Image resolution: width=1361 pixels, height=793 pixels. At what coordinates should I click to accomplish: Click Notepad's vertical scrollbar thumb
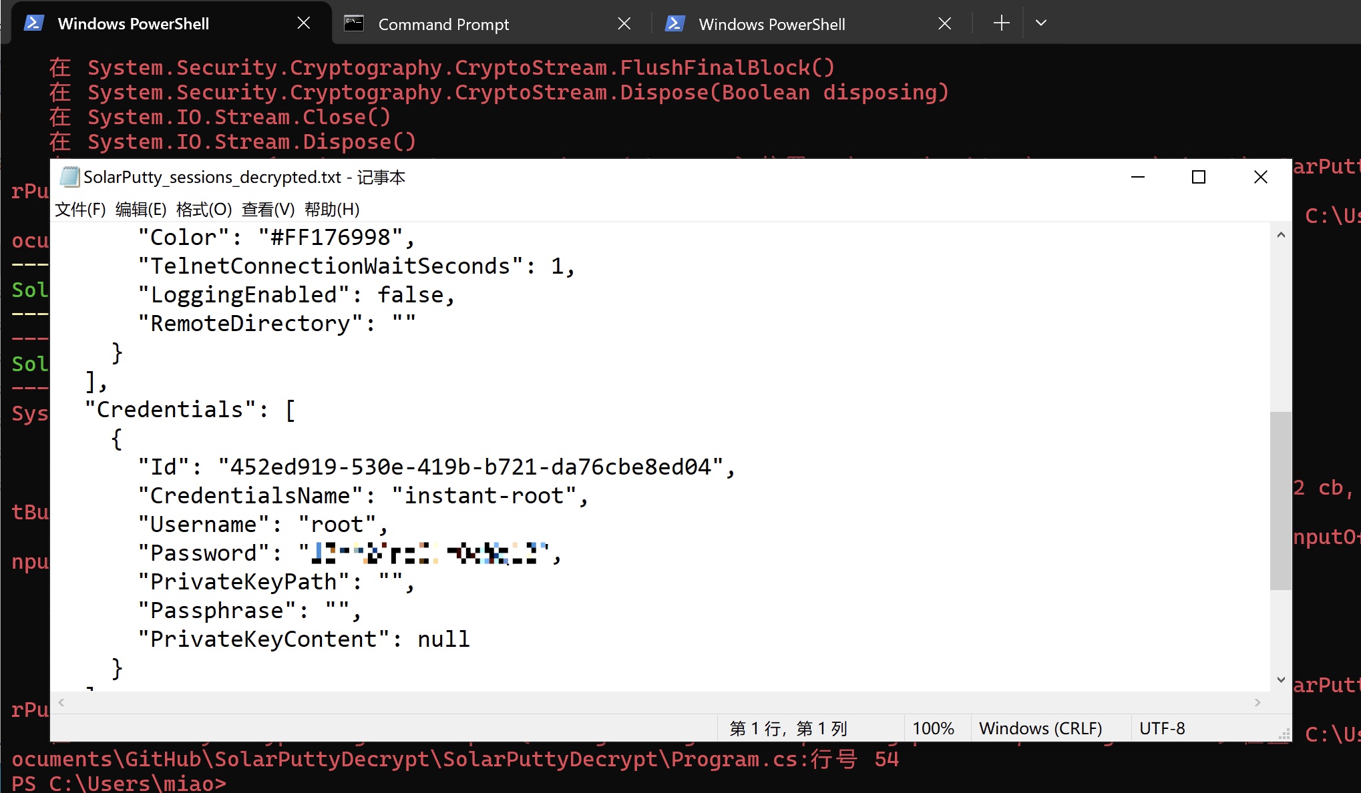[1280, 501]
